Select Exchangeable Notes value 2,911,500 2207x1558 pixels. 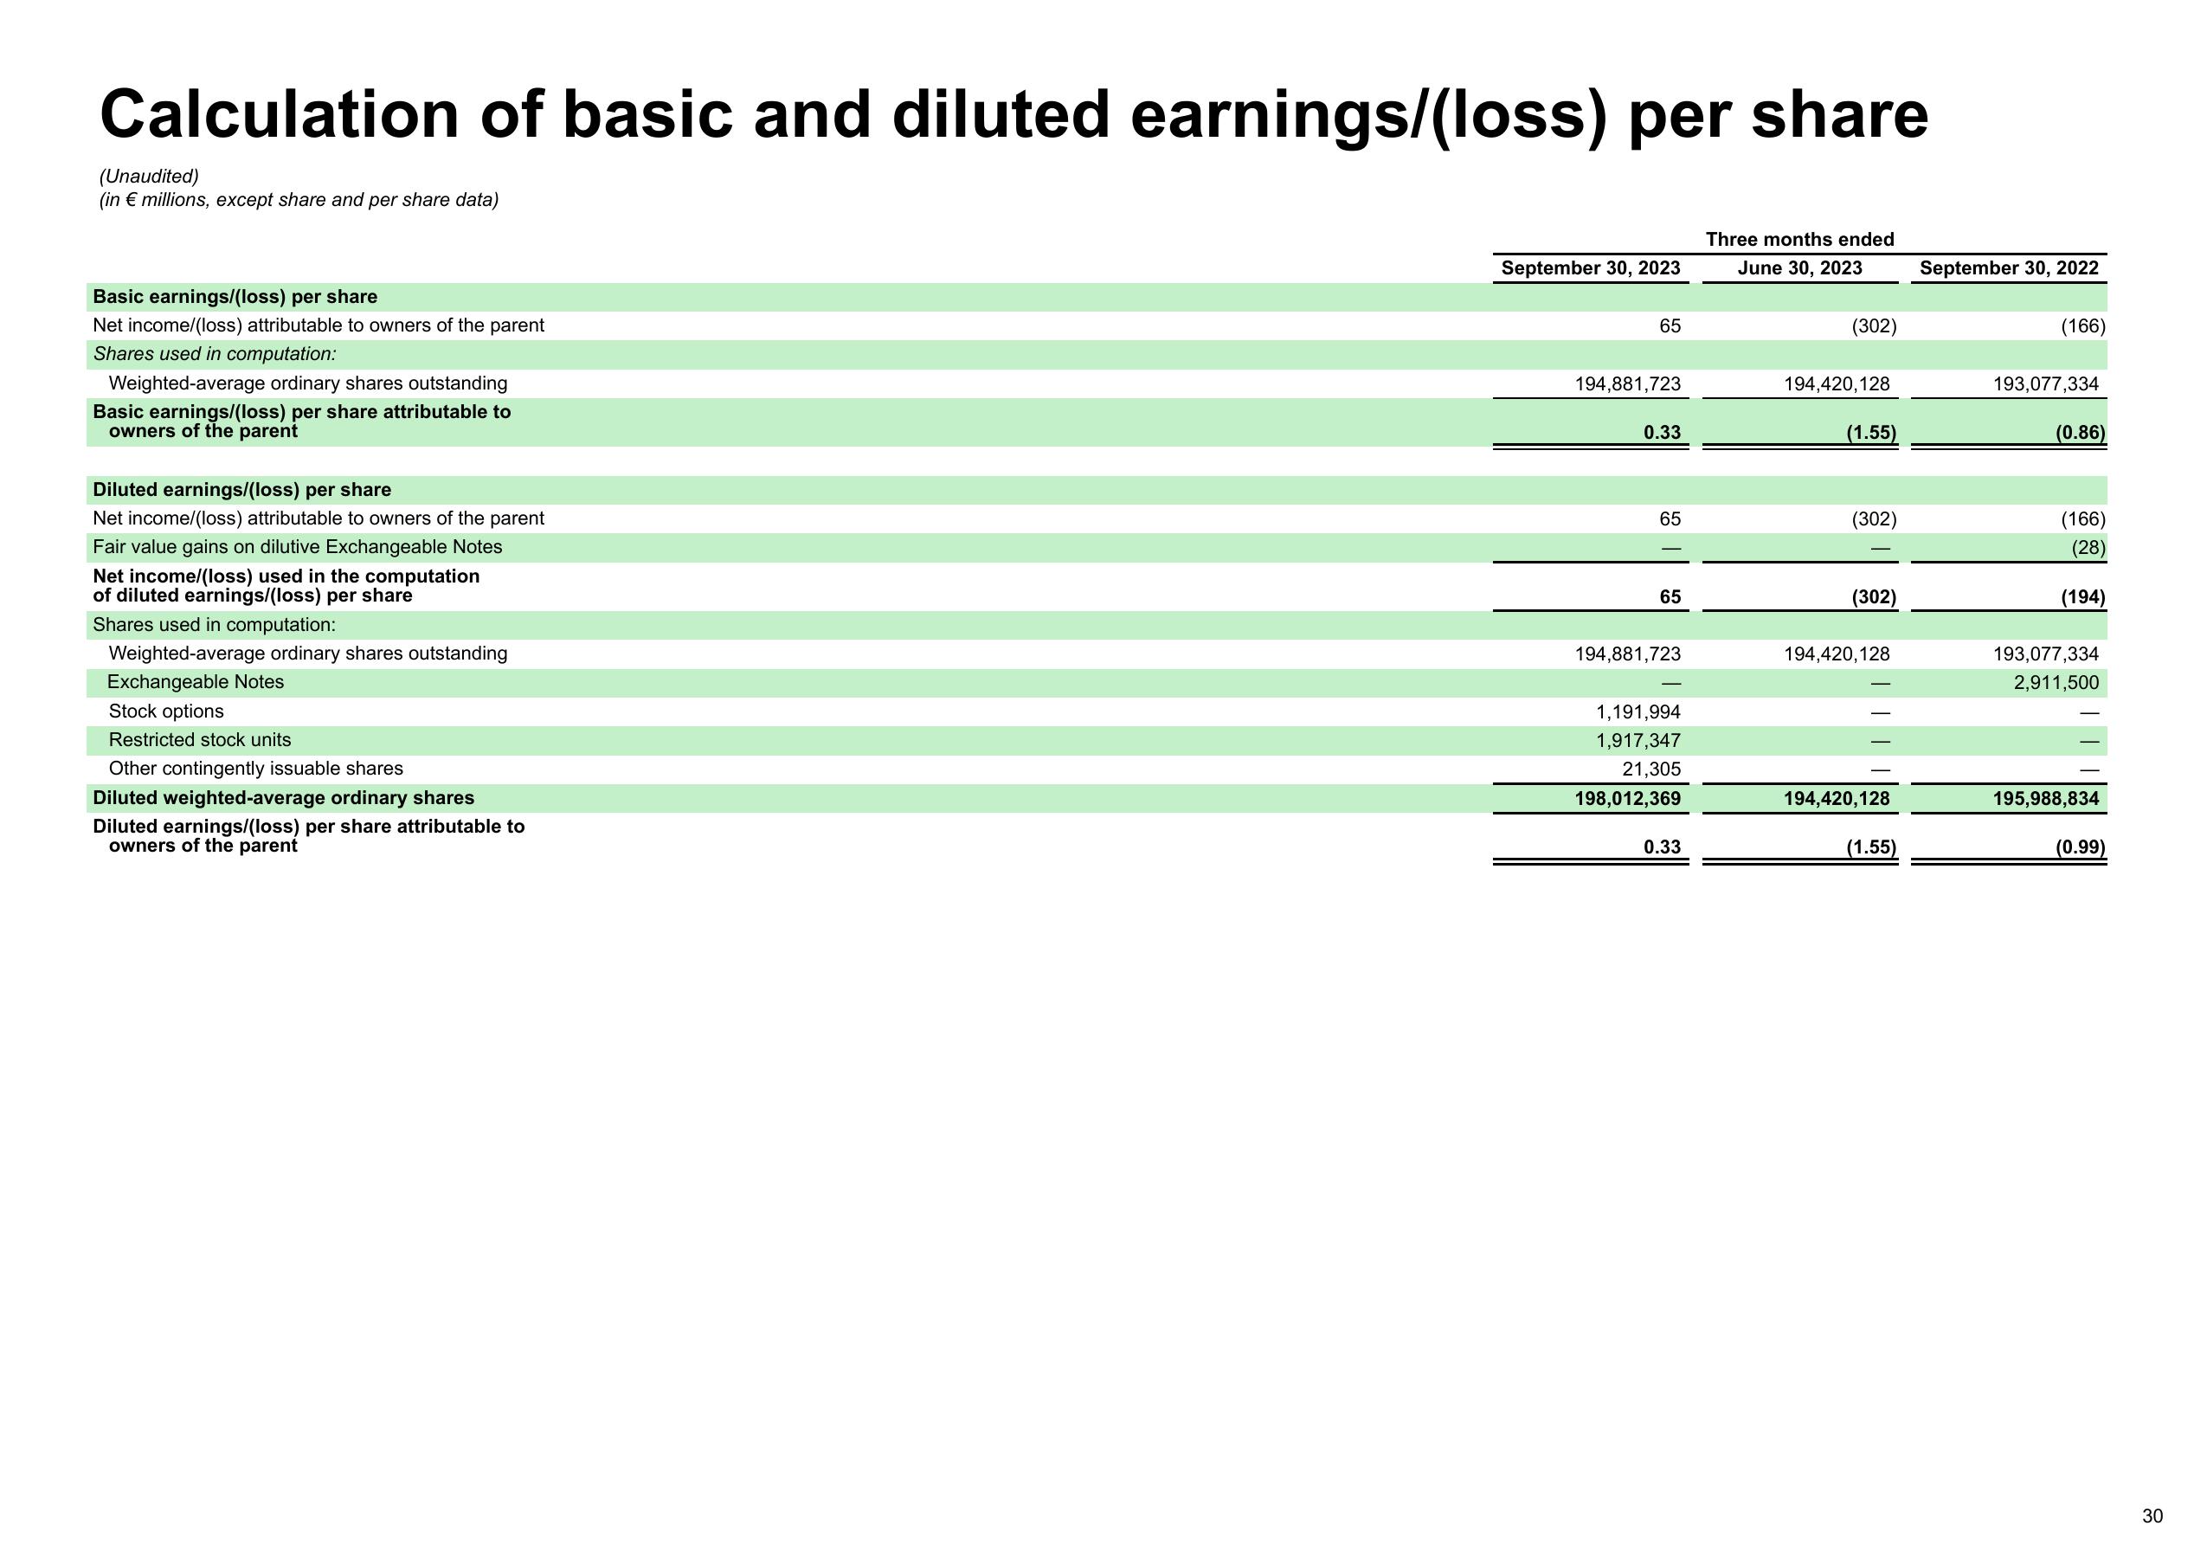tap(2056, 684)
